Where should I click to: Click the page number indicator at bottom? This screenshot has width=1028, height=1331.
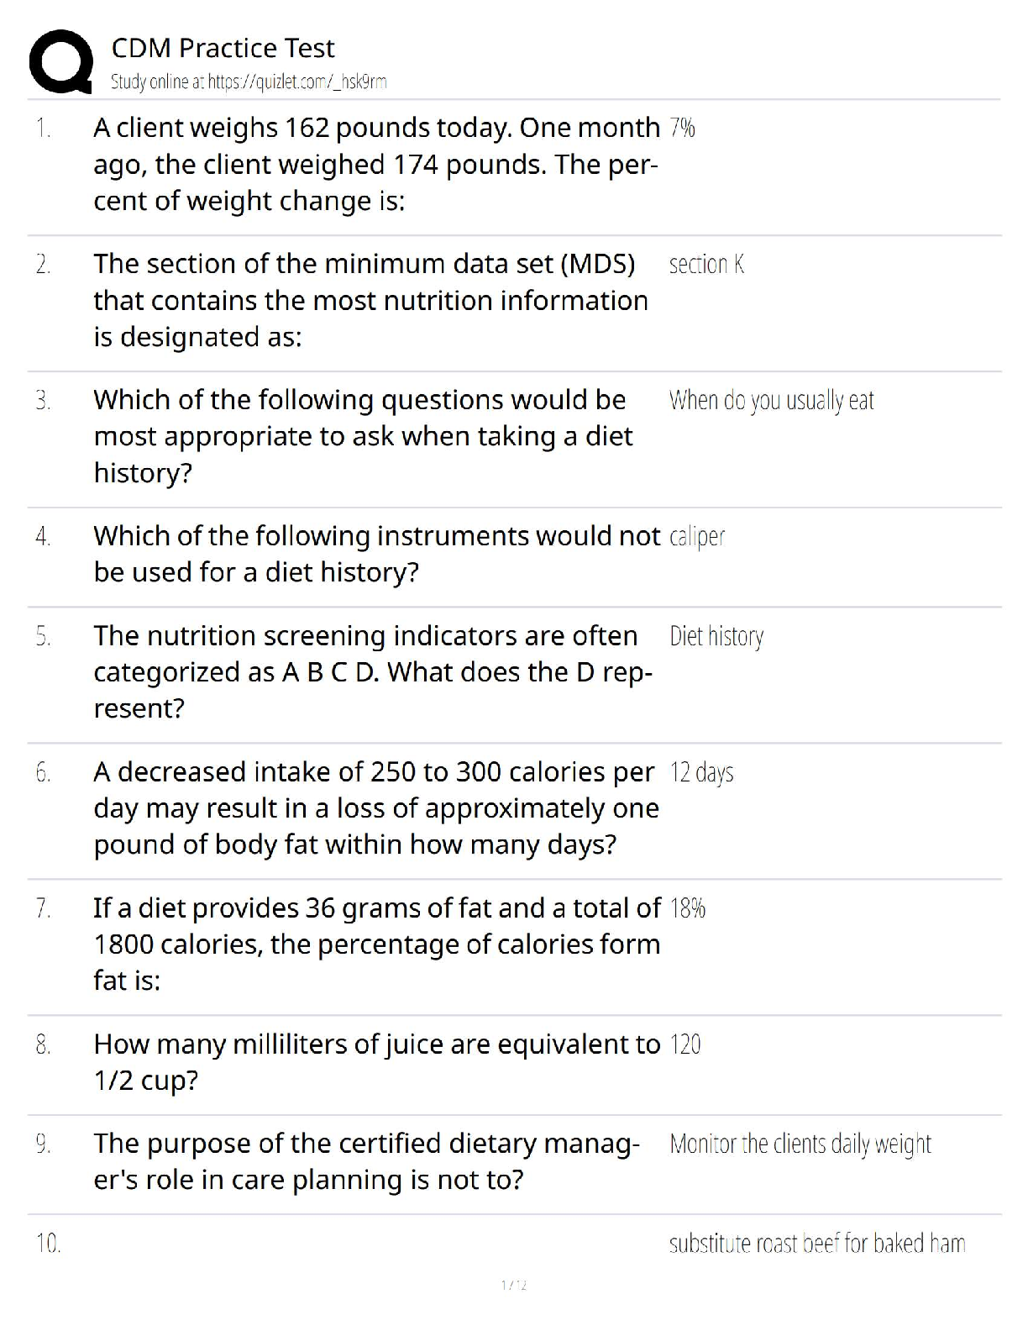point(513,1285)
